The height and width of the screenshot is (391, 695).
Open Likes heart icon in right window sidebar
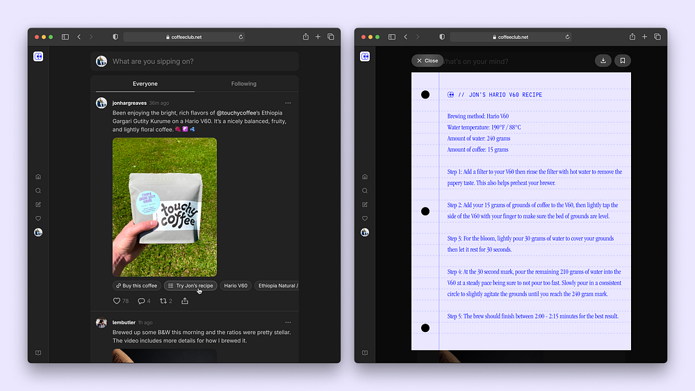tap(365, 218)
